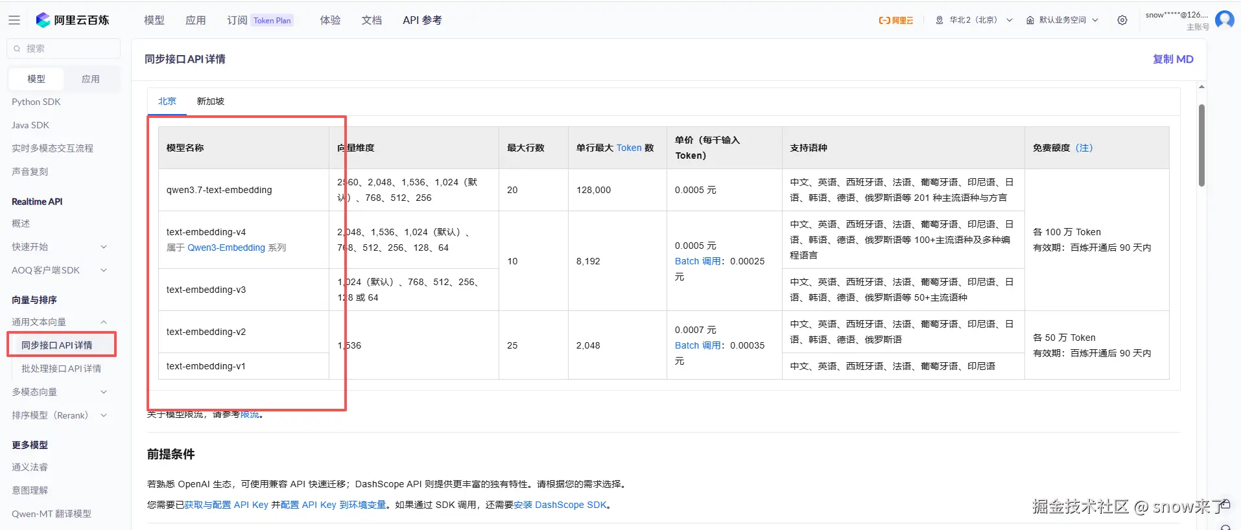Open Python SDK in the sidebar
The image size is (1241, 530).
[36, 102]
